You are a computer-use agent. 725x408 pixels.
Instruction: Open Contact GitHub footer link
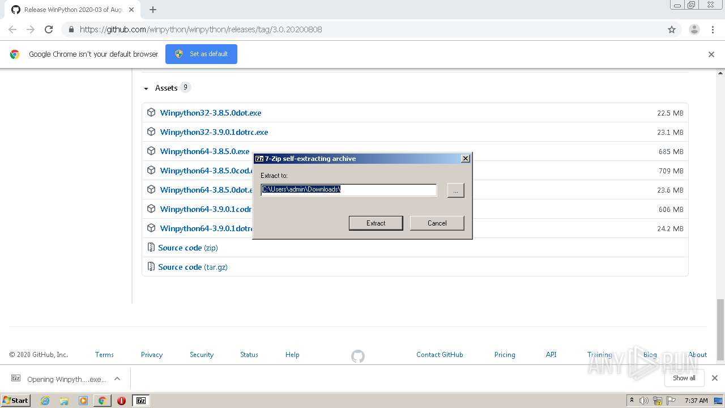[440, 355]
